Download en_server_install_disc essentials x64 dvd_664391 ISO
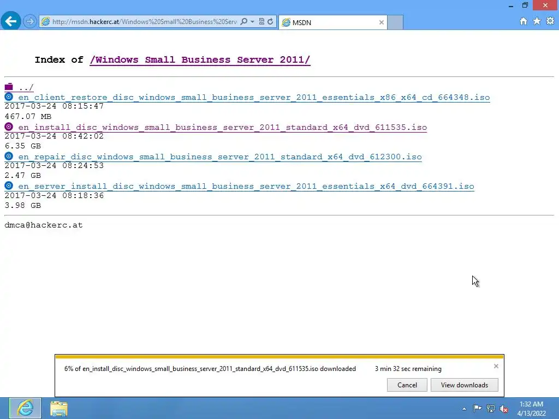559x419 pixels. click(246, 187)
